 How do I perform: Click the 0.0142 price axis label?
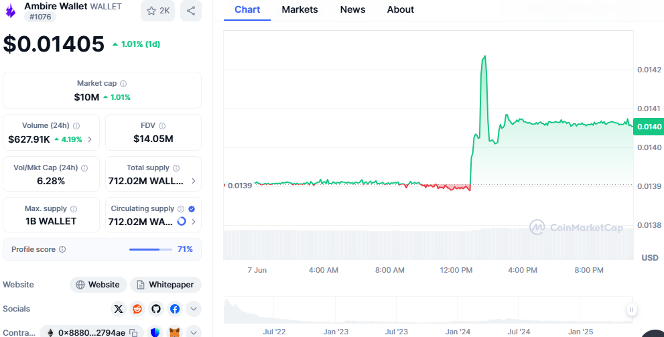click(649, 70)
